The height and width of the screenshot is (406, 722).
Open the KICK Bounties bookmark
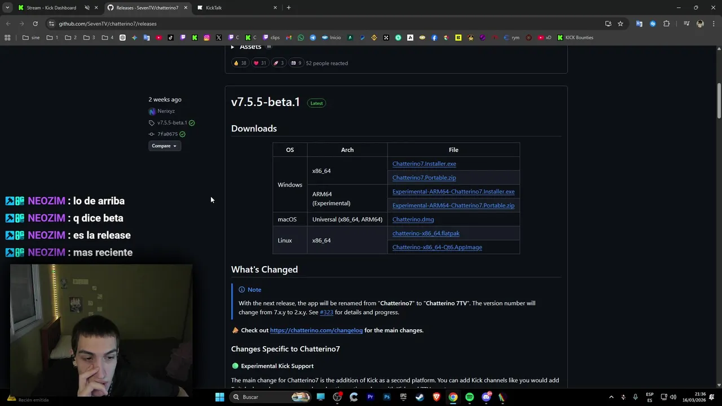coord(575,38)
